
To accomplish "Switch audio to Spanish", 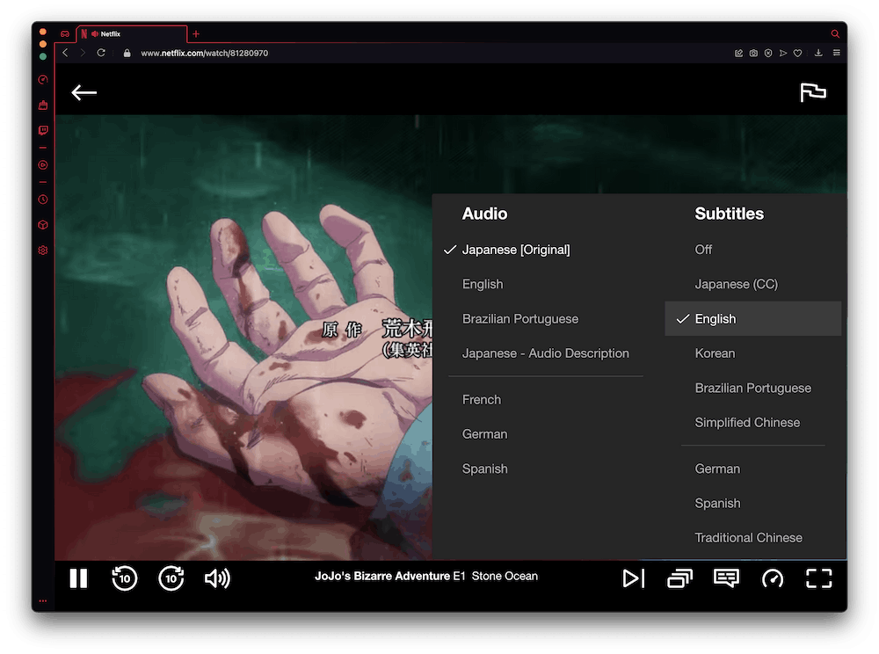I will pyautogui.click(x=485, y=469).
